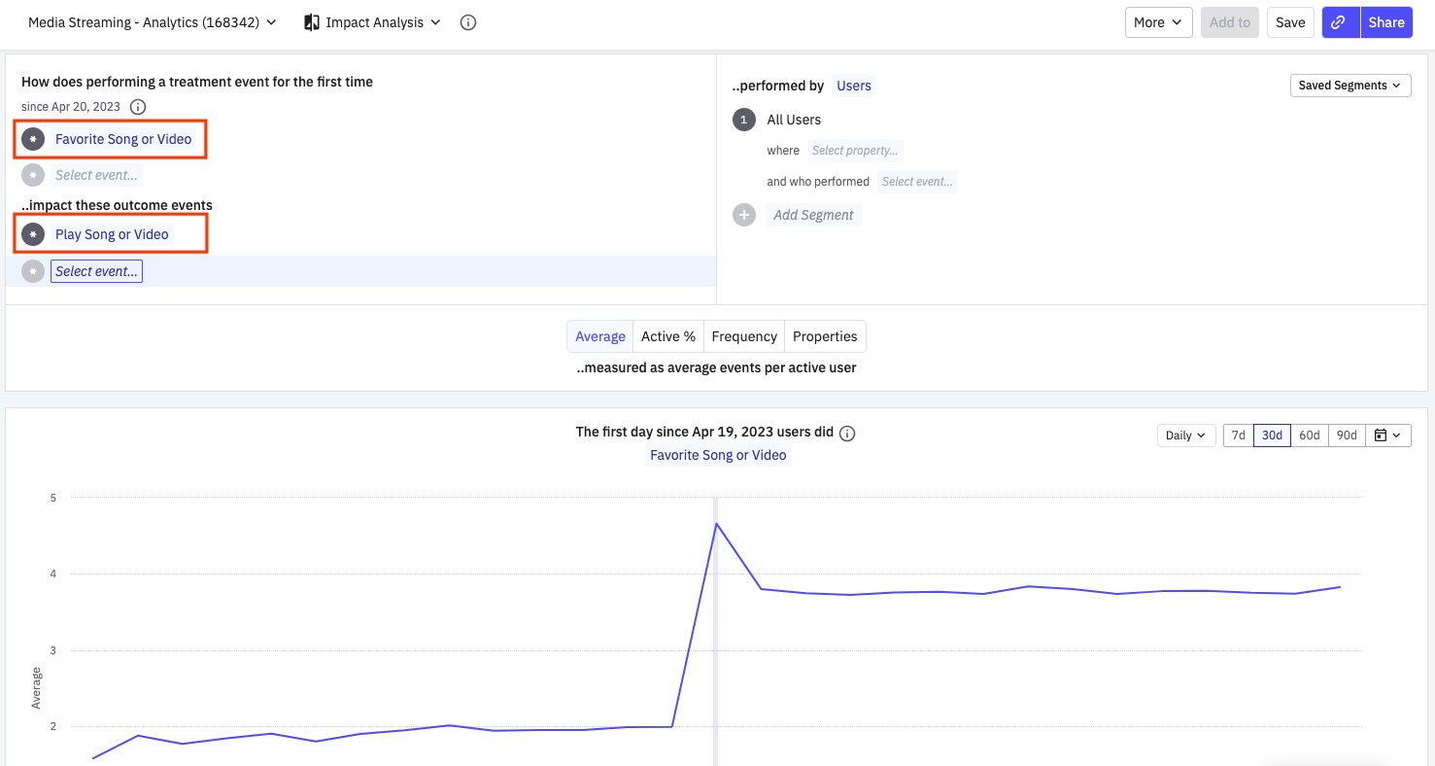Click the Save button
The image size is (1435, 766).
point(1290,22)
